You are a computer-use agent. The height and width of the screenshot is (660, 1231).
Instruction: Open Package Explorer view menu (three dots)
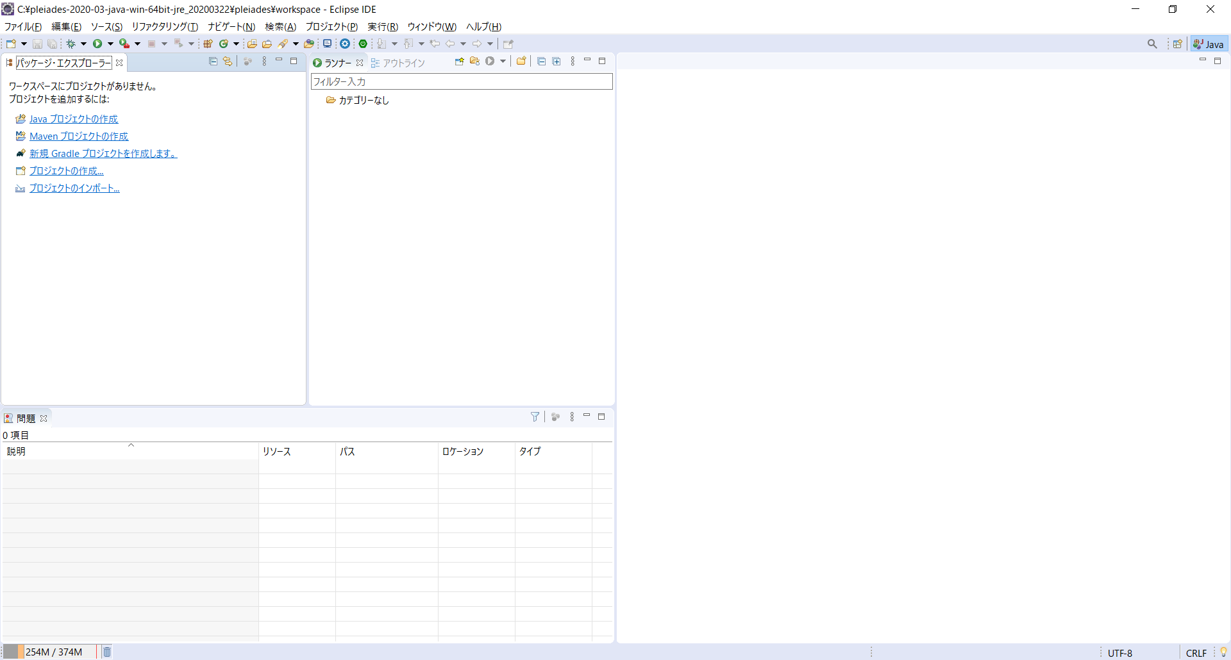[264, 62]
